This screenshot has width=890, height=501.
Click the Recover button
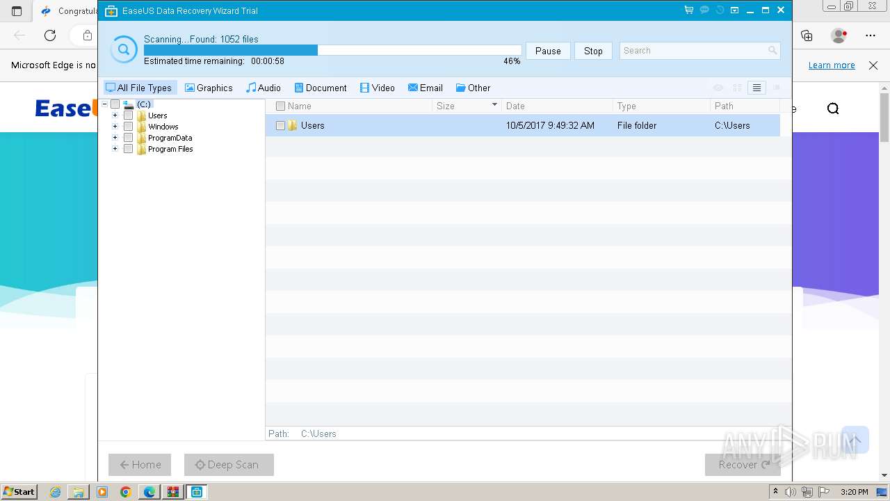pos(743,465)
